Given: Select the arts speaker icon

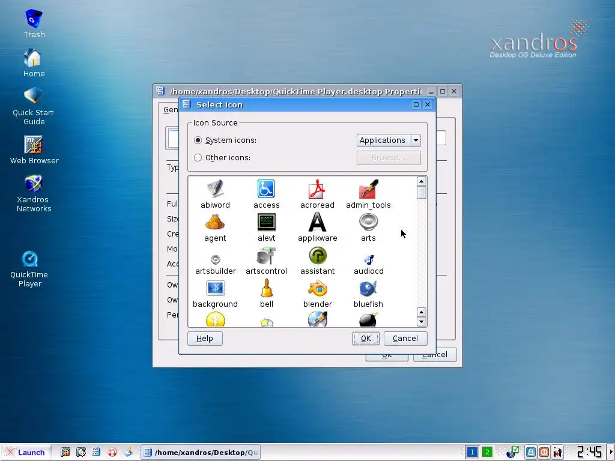Looking at the screenshot, I should pyautogui.click(x=368, y=222).
